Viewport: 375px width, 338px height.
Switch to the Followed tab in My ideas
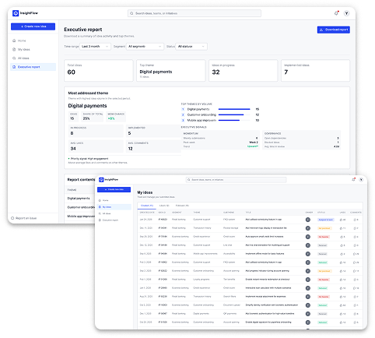point(182,206)
